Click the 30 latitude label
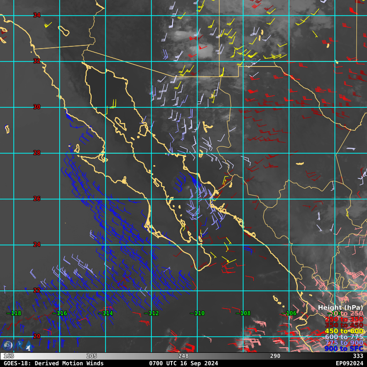The image size is (367, 367). pyautogui.click(x=37, y=107)
